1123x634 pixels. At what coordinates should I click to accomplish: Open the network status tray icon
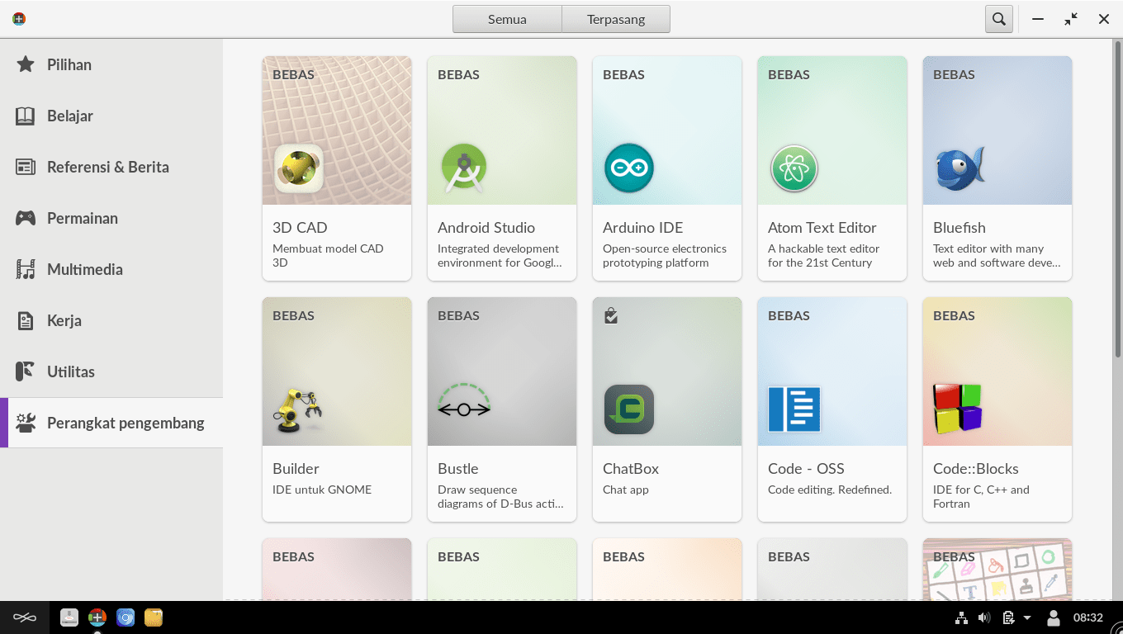click(x=961, y=617)
